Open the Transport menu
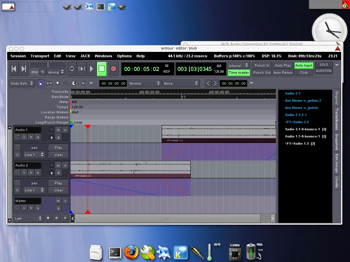The image size is (350, 262). (40, 56)
